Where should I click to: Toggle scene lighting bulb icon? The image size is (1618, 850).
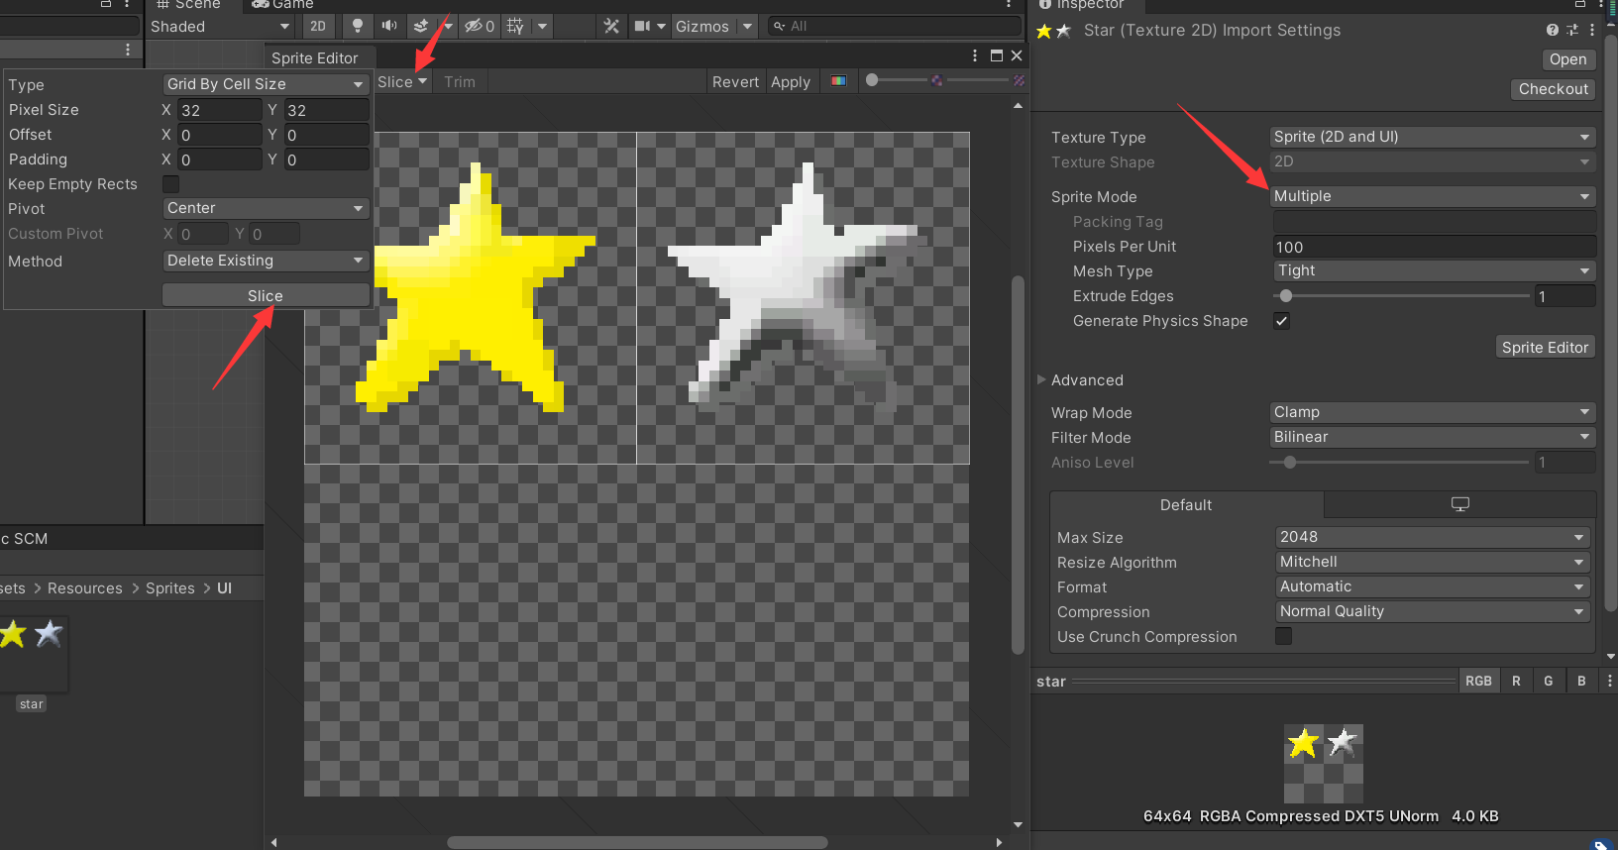pos(358,26)
